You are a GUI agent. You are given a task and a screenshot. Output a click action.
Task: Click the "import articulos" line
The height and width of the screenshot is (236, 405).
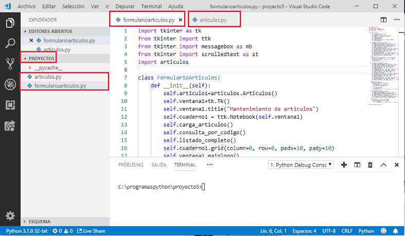point(163,62)
